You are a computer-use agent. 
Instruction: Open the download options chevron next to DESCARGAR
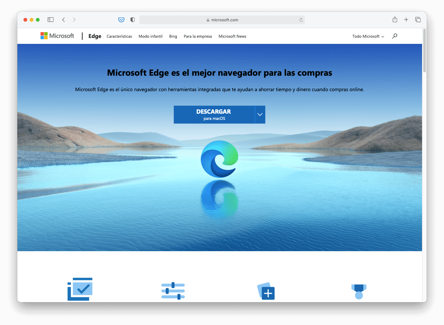point(260,114)
